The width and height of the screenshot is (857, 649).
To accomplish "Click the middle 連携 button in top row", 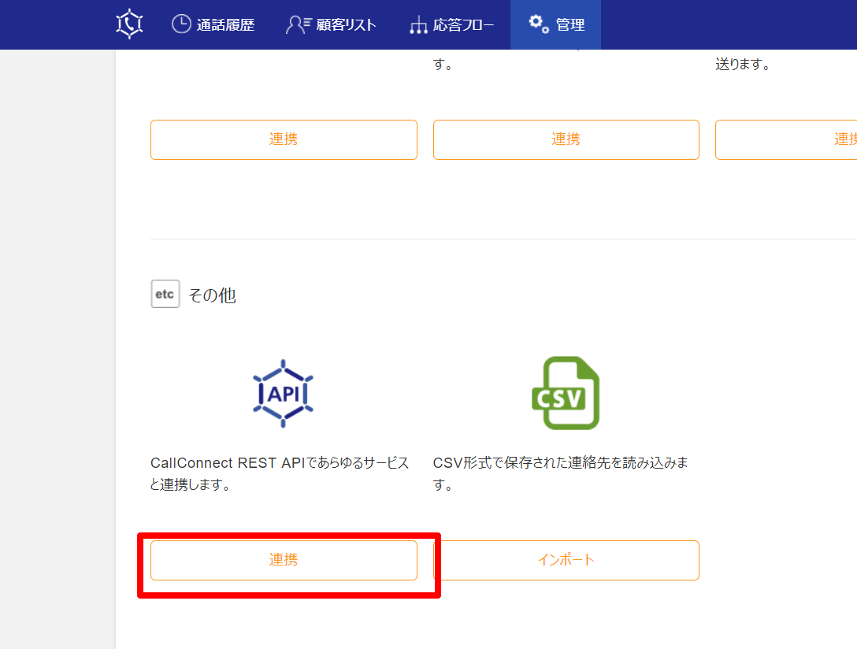I will 566,139.
